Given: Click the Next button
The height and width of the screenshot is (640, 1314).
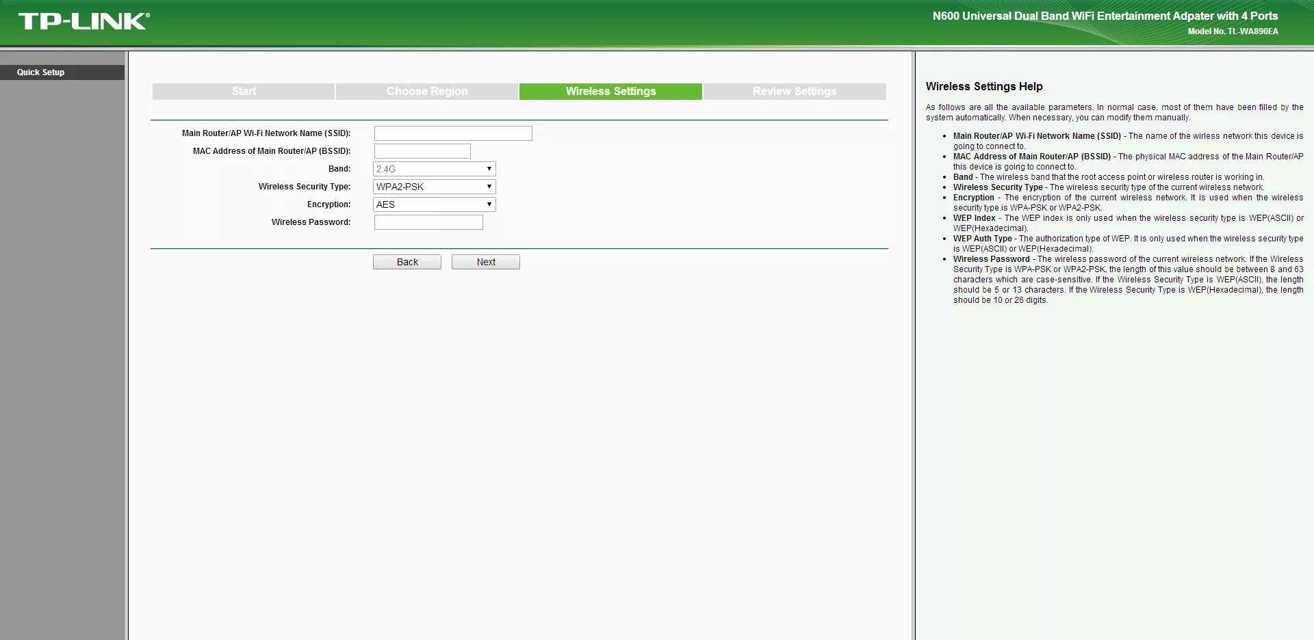Looking at the screenshot, I should [486, 262].
